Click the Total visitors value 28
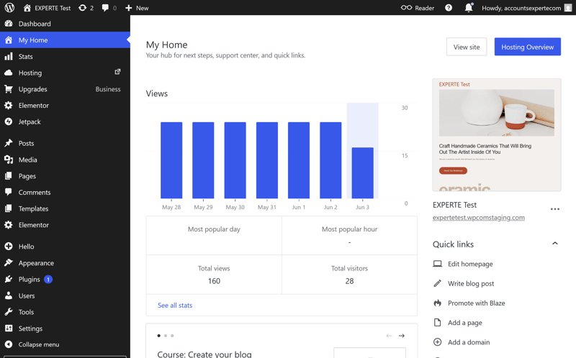This screenshot has height=358, width=576. 349,281
